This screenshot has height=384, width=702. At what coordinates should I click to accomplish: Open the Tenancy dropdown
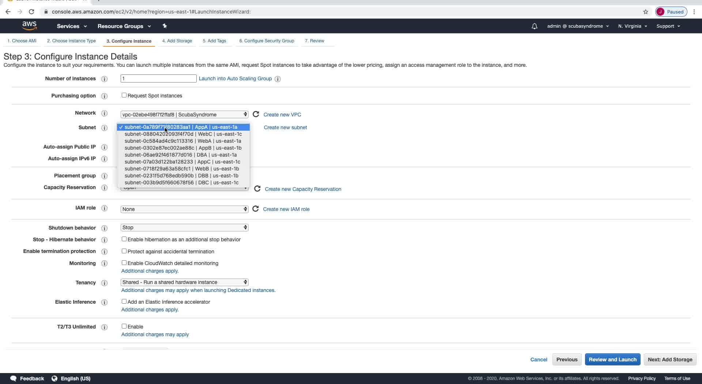[x=184, y=282]
